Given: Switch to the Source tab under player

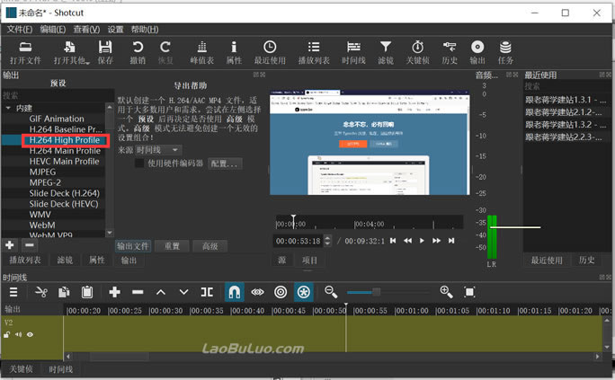Looking at the screenshot, I should coord(282,261).
